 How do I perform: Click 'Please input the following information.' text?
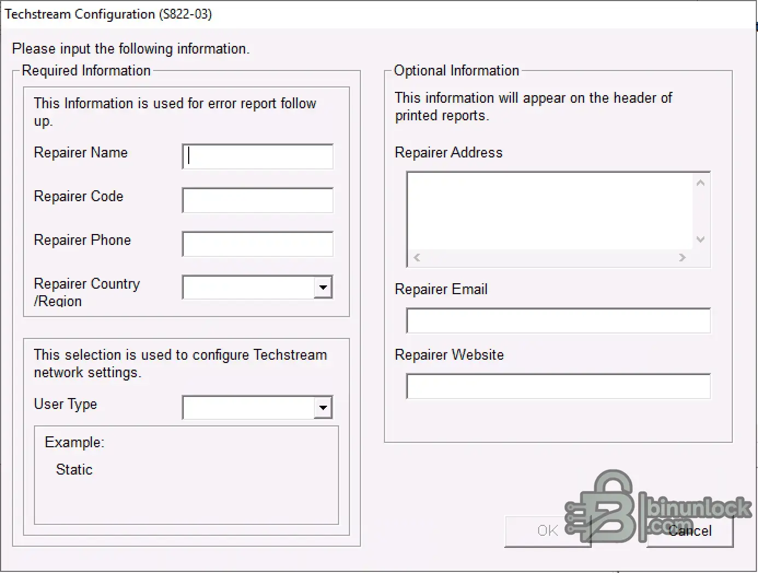pos(131,49)
